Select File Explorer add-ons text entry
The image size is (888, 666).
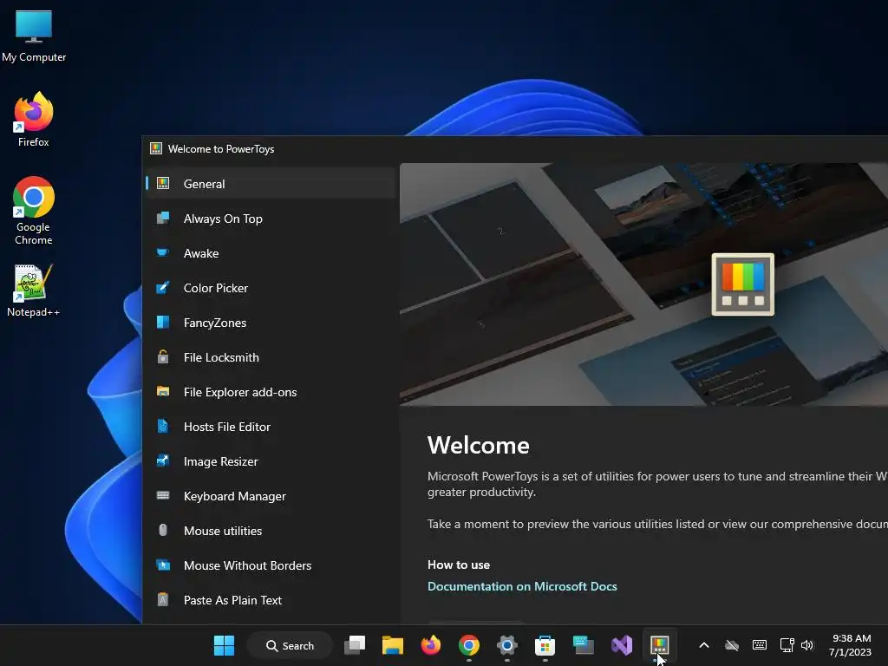tap(240, 392)
